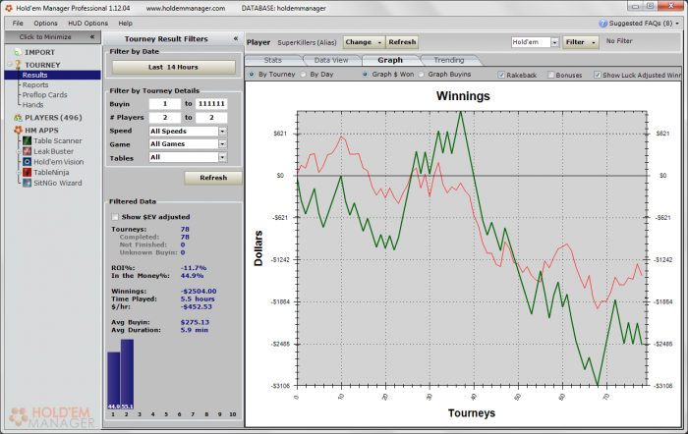Click the Last 14 Hours button
This screenshot has height=434, width=688.
(x=174, y=67)
